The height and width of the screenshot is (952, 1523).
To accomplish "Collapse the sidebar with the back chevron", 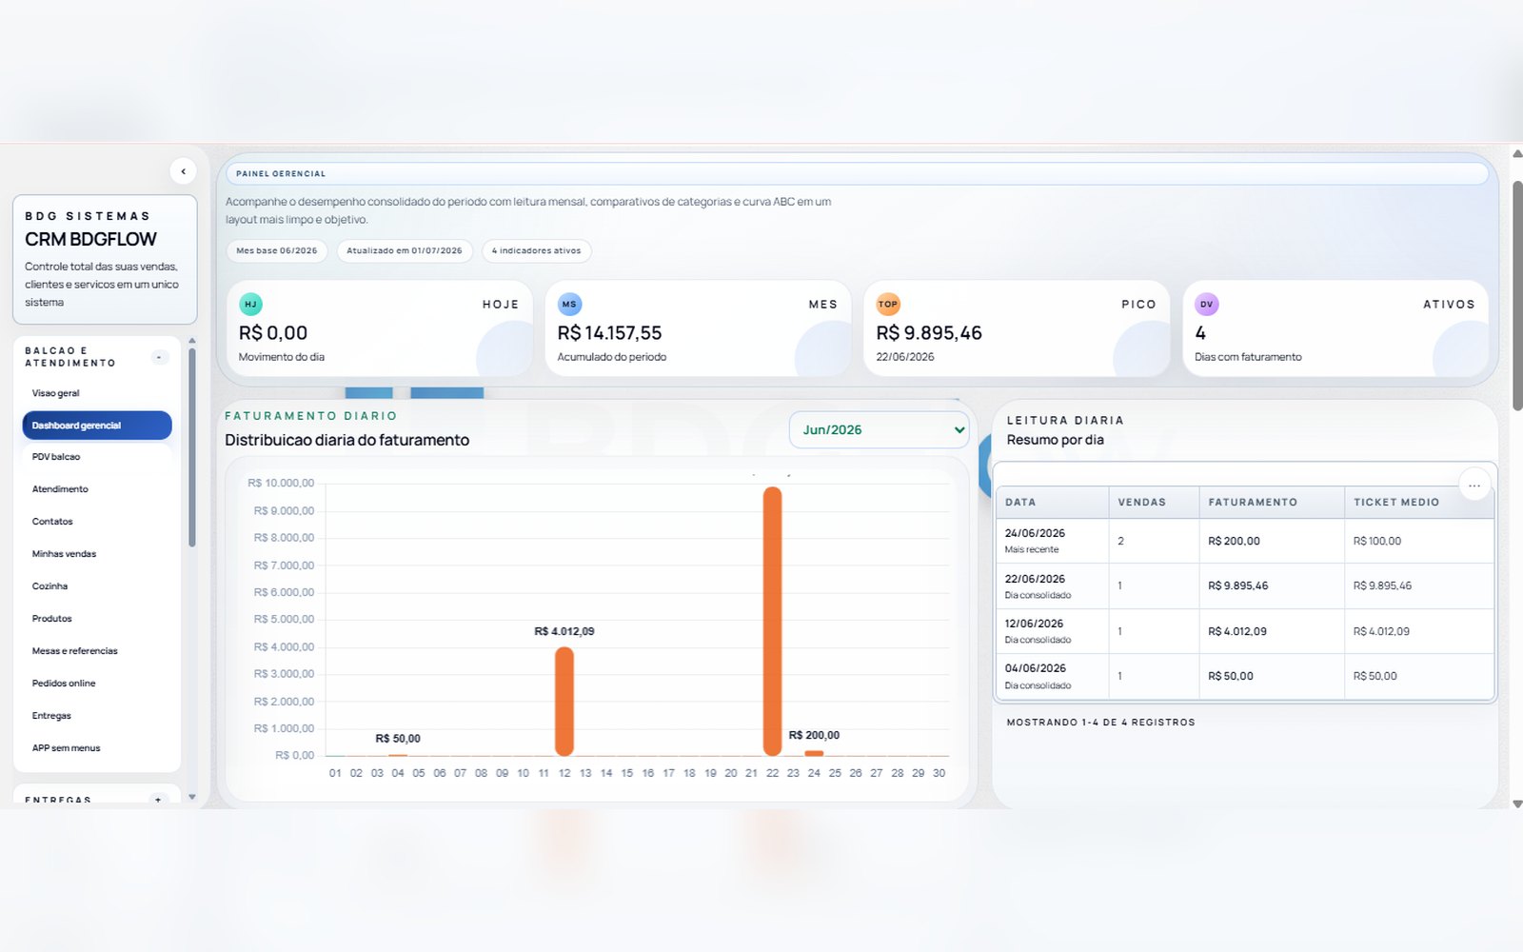I will (183, 171).
